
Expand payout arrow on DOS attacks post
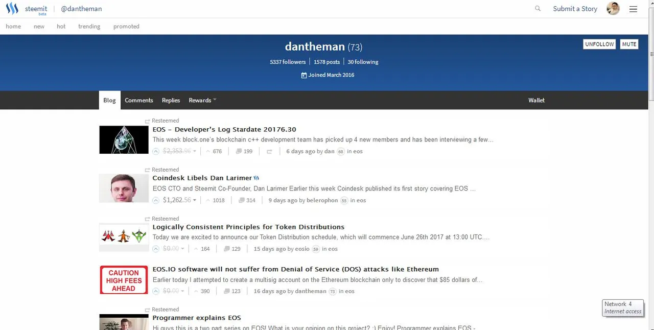point(182,291)
